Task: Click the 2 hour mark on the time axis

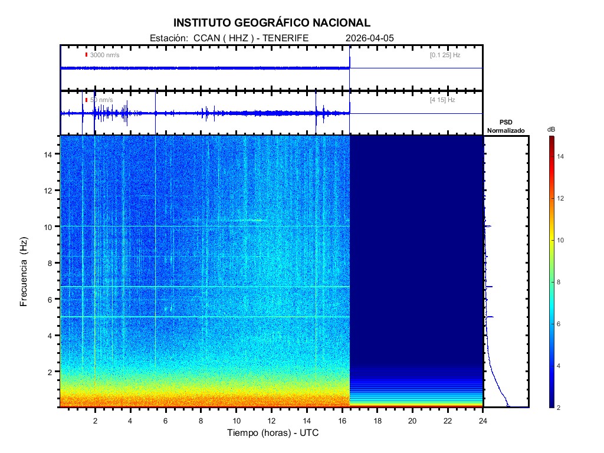Action: coord(95,420)
